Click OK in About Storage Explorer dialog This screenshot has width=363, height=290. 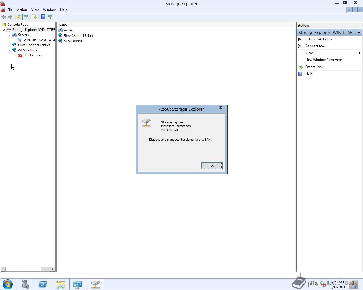point(212,166)
